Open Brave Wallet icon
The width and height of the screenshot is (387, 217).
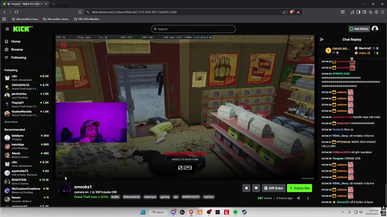coord(364,12)
